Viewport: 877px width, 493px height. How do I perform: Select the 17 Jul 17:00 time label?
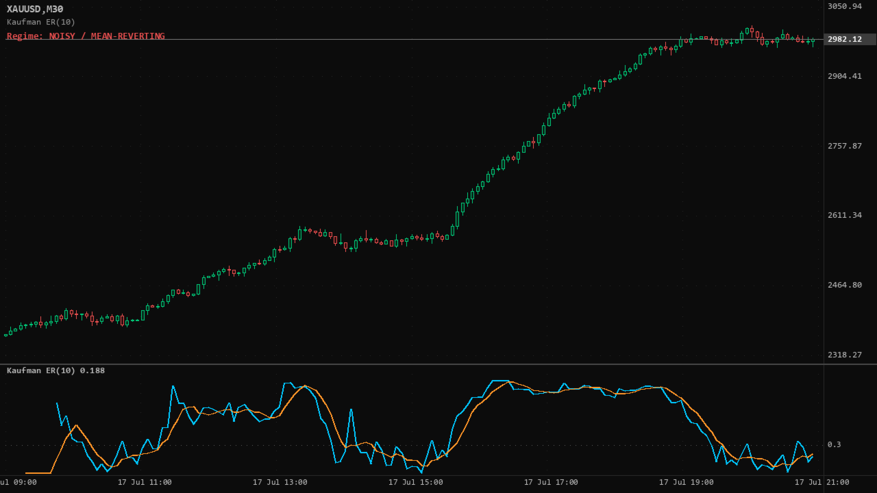click(551, 482)
